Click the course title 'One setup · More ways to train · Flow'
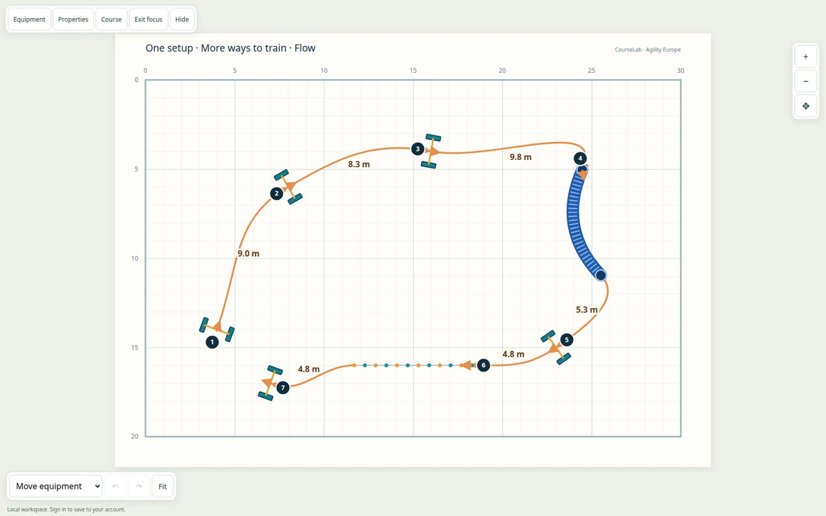The width and height of the screenshot is (826, 516). pos(230,48)
